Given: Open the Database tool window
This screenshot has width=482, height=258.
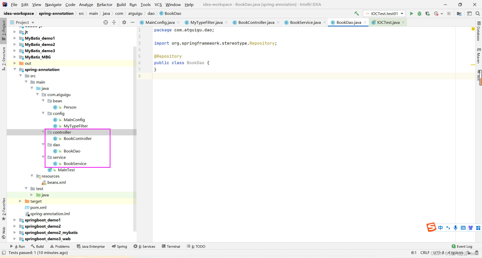Looking at the screenshot, I should click(x=478, y=31).
